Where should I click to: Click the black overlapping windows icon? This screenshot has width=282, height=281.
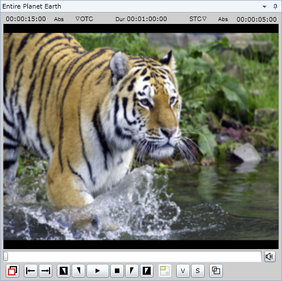coord(216,271)
